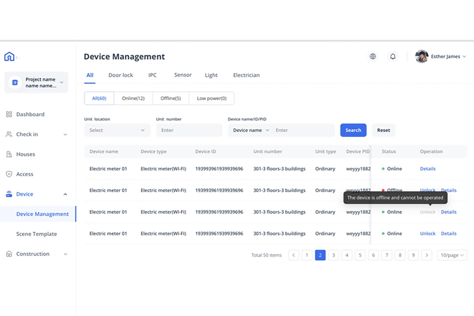Click Esther James profile avatar
The height and width of the screenshot is (316, 474).
[422, 56]
